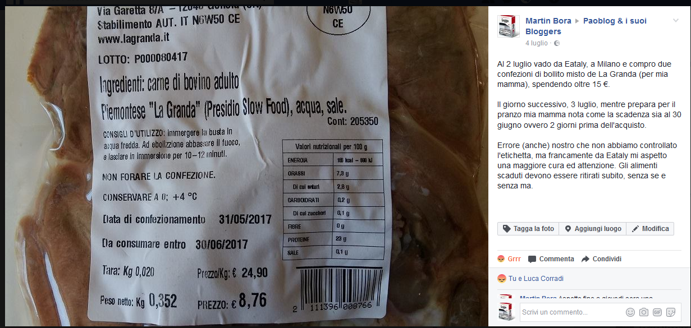Click the angry reaction count icon
Screen dimensions: 691x328
pos(501,279)
